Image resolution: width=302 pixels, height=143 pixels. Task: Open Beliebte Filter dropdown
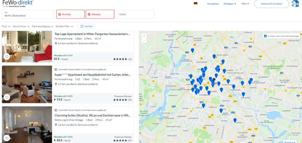(x=64, y=26)
